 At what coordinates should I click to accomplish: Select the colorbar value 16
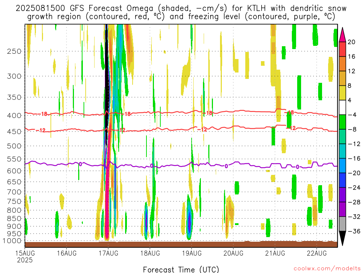coord(352,57)
